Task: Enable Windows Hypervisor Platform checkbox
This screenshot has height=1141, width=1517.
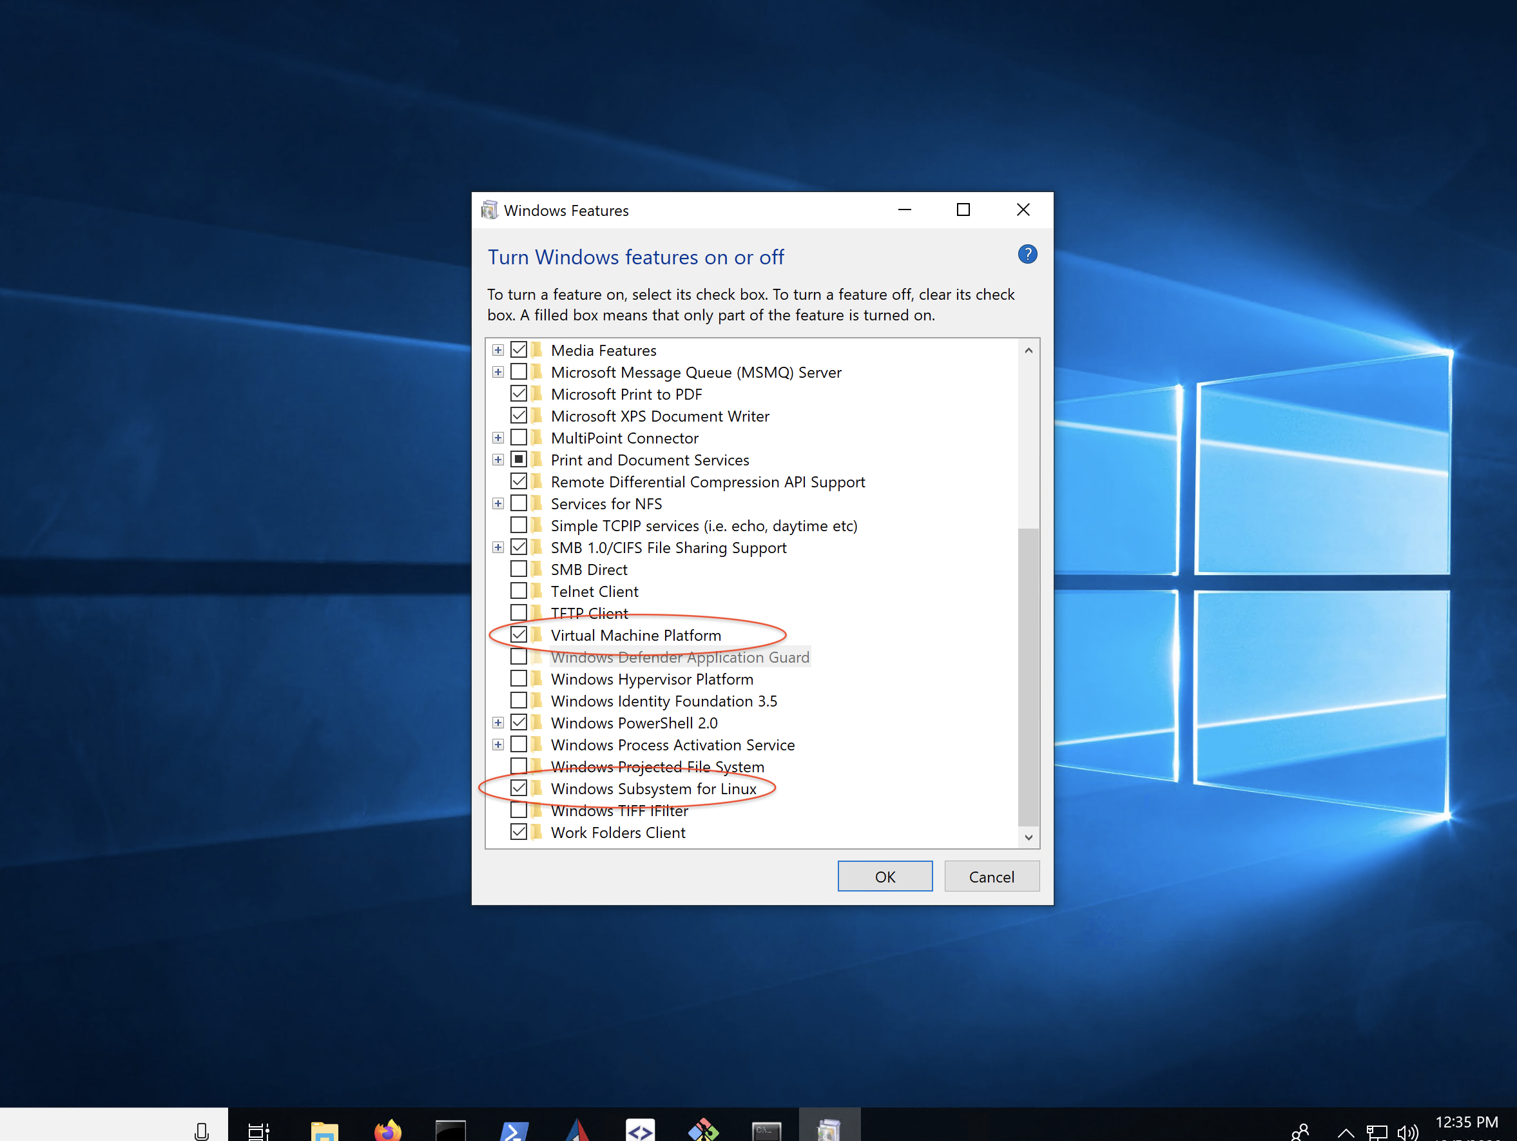Action: 519,679
